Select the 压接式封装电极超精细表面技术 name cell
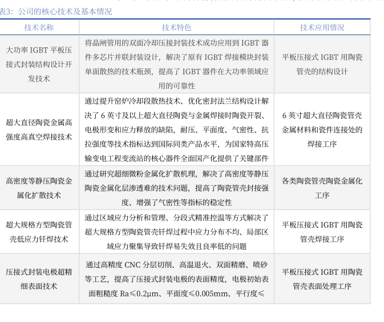 pos(39,279)
